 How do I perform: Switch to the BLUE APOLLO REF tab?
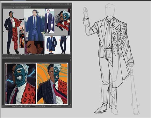click(22, 7)
